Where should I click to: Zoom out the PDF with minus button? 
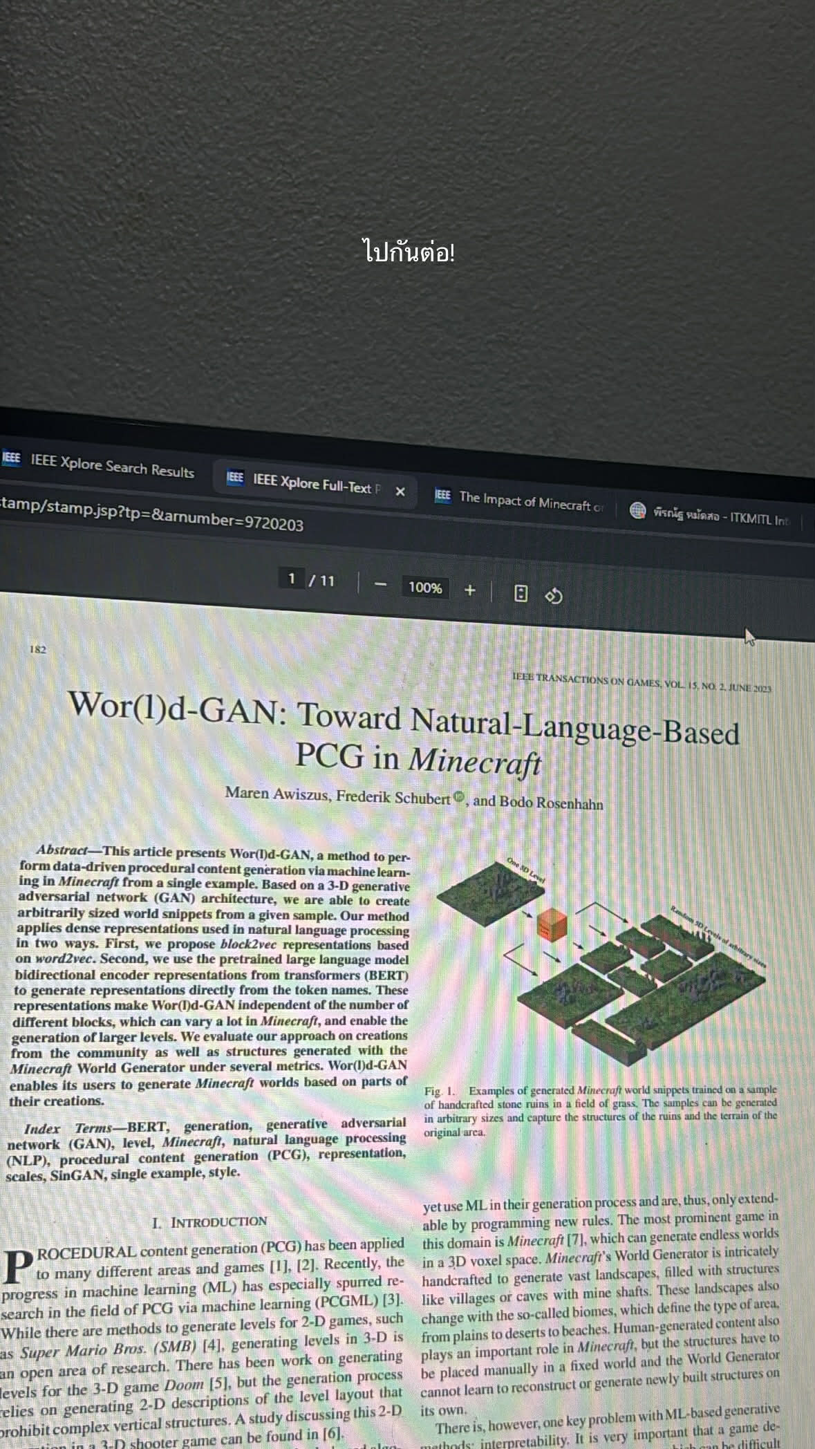coord(380,584)
